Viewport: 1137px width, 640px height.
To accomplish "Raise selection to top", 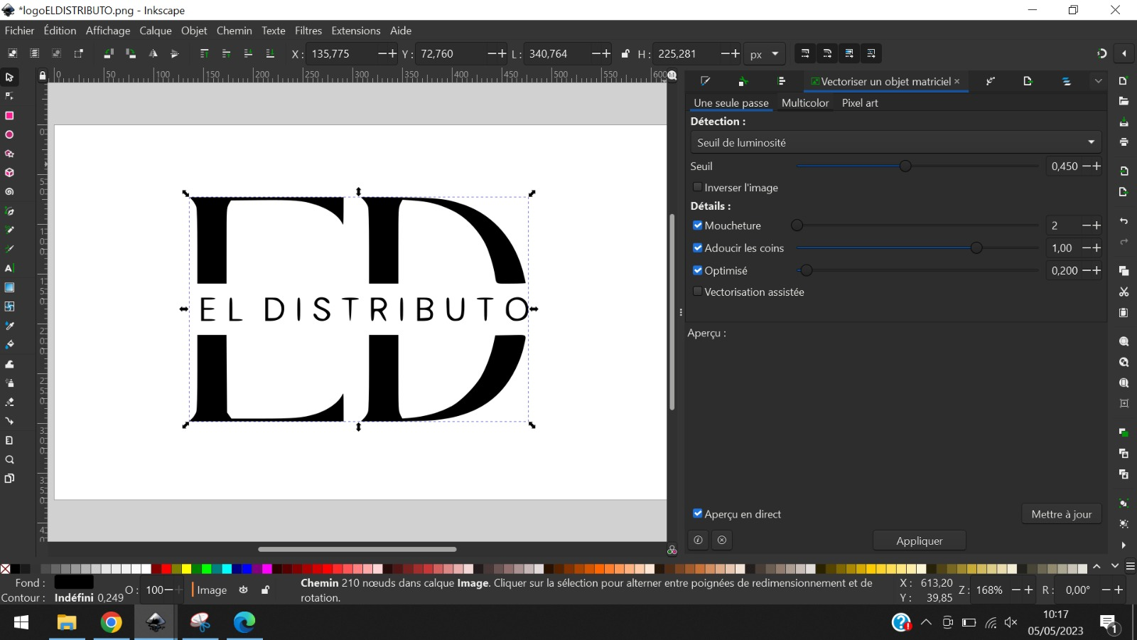I will (205, 53).
